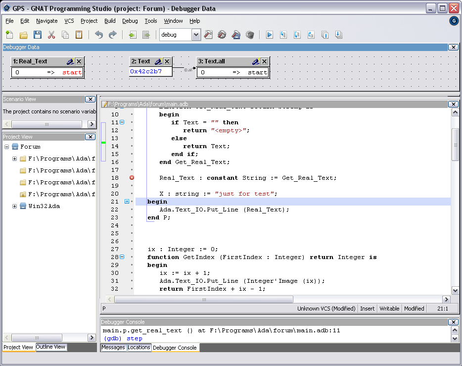Viewport: 462px width, 366px height.
Task: Save the current file using the floppy icon
Action: [x=38, y=35]
